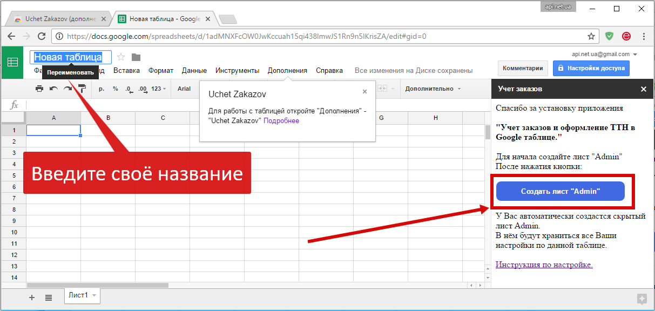Decrease decimal places
655x311 pixels.
(129, 89)
